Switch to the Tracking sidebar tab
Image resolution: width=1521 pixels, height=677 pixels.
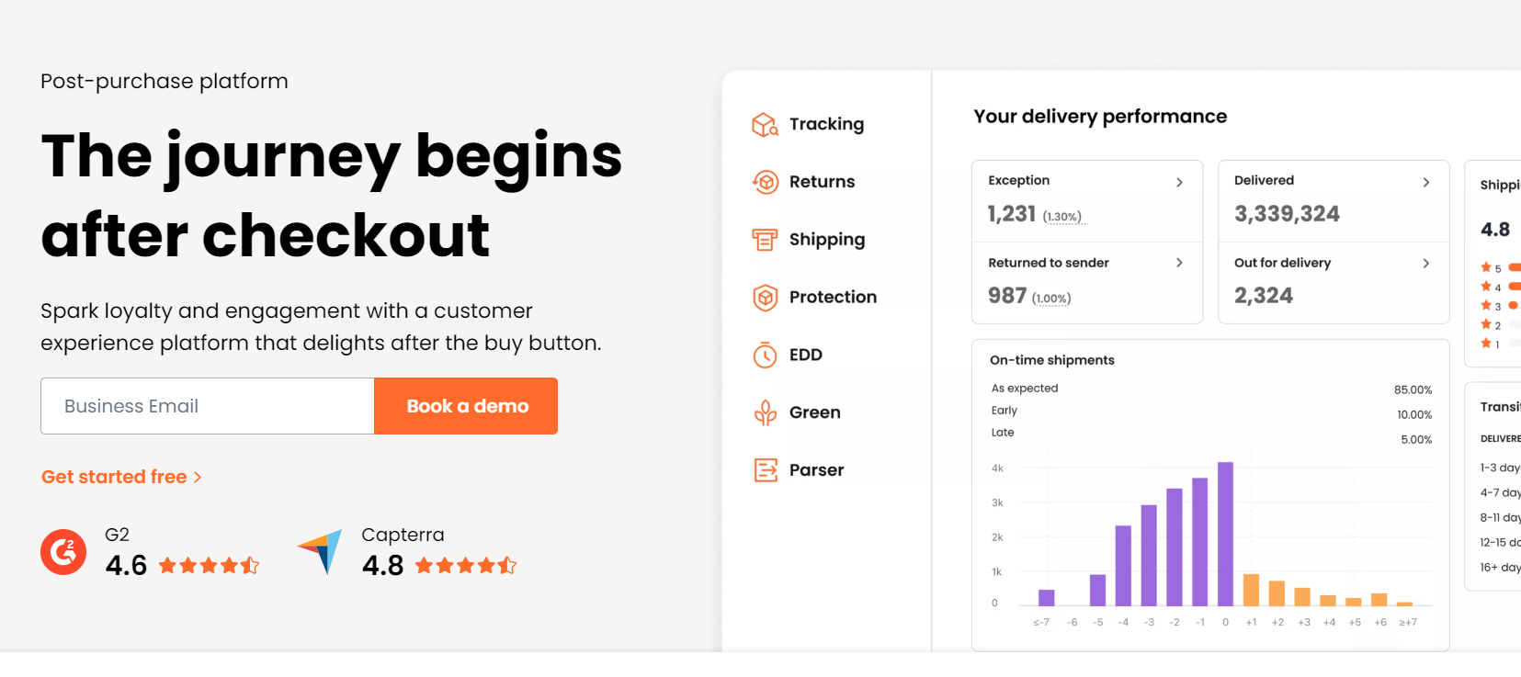tap(825, 124)
